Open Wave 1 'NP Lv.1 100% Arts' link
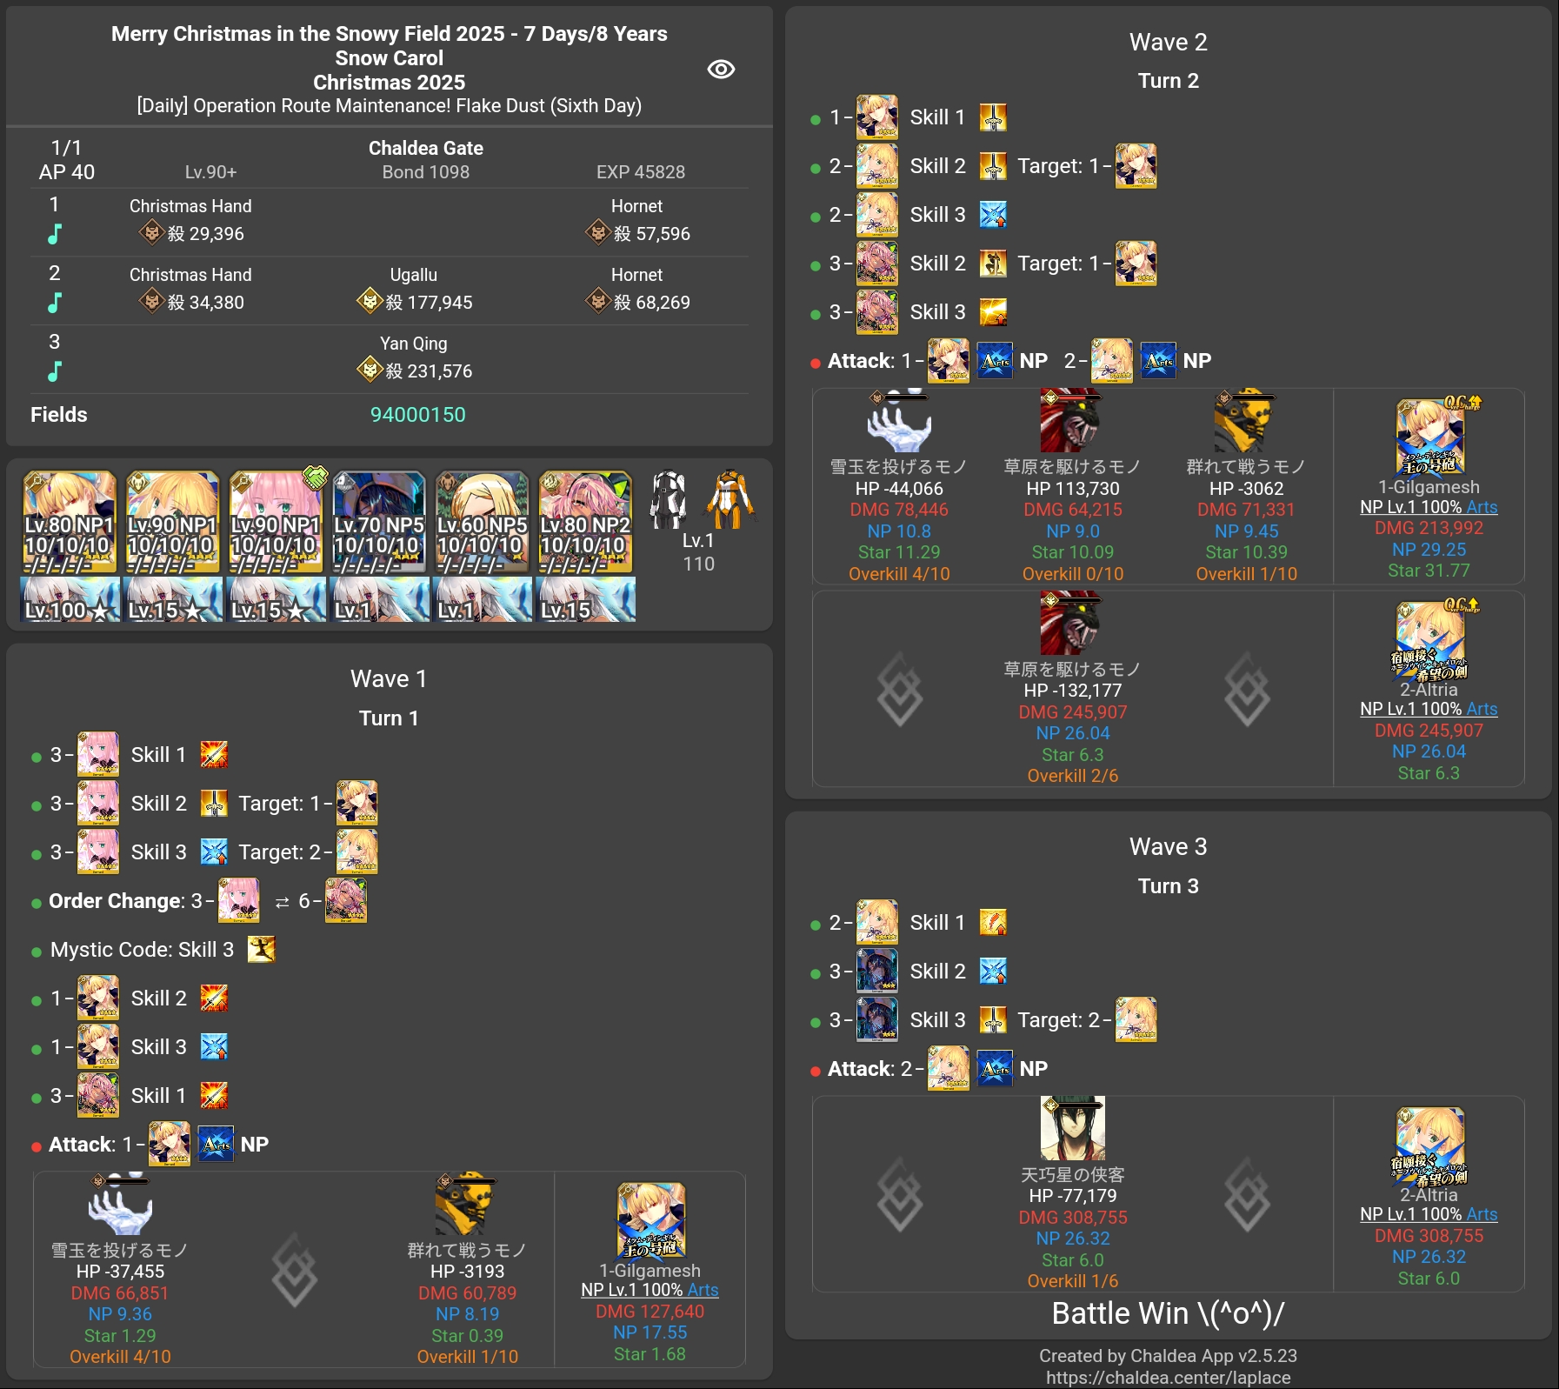Image resolution: width=1559 pixels, height=1389 pixels. point(650,1291)
